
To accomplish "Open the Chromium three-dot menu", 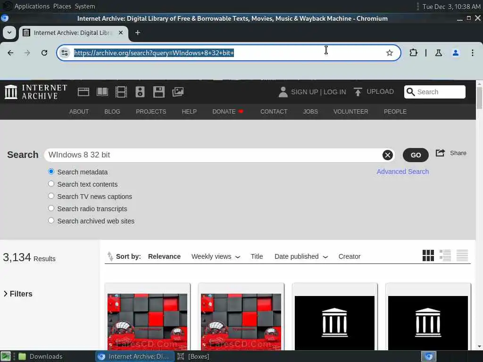I will (x=473, y=53).
